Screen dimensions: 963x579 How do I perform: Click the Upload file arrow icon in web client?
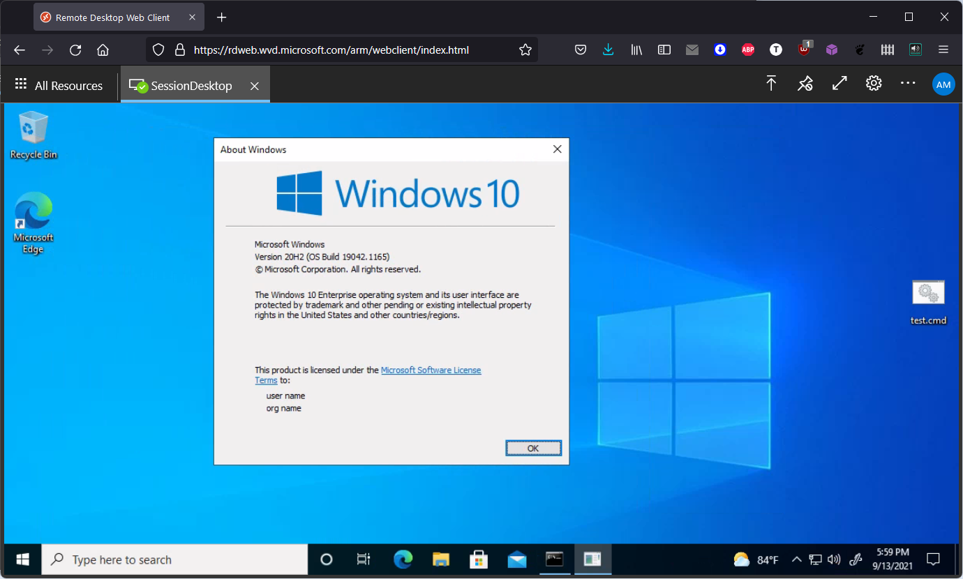click(x=771, y=84)
